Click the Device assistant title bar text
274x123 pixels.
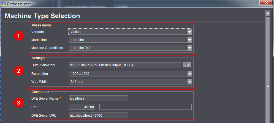19,4
